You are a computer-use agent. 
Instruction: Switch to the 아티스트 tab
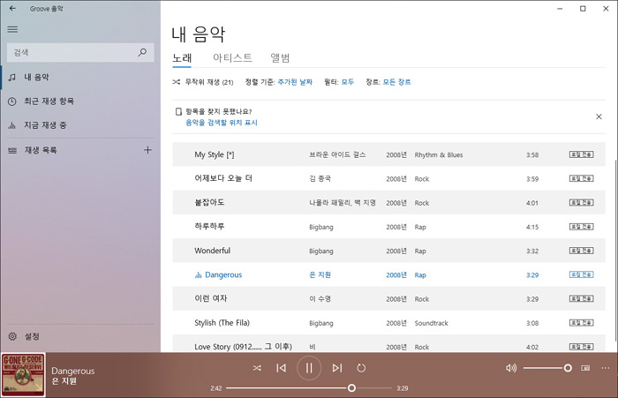click(232, 58)
